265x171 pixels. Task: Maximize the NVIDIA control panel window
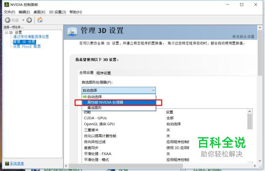tap(242, 5)
